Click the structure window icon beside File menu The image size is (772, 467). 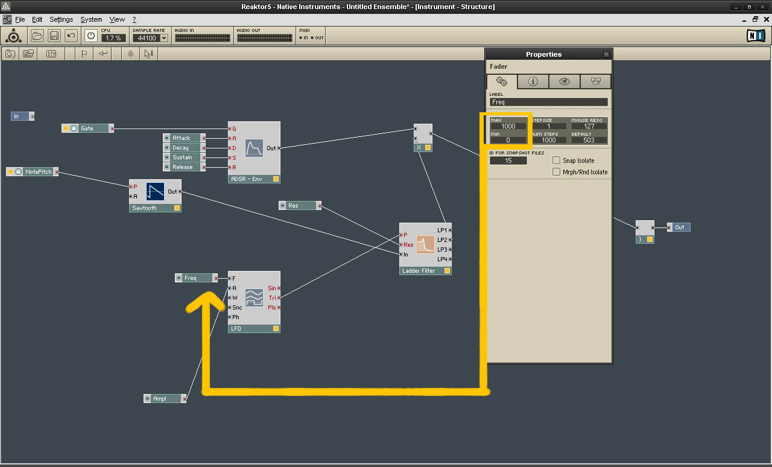(7, 19)
